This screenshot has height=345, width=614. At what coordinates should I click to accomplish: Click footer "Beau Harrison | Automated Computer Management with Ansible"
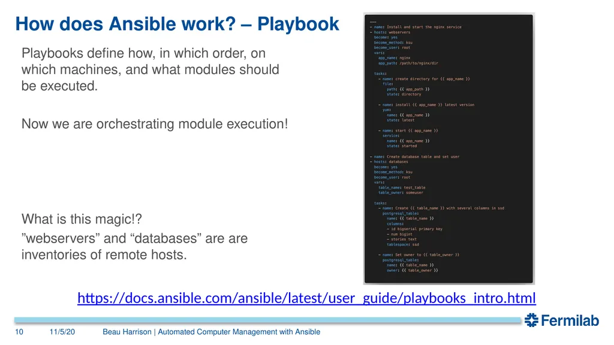(x=212, y=332)
